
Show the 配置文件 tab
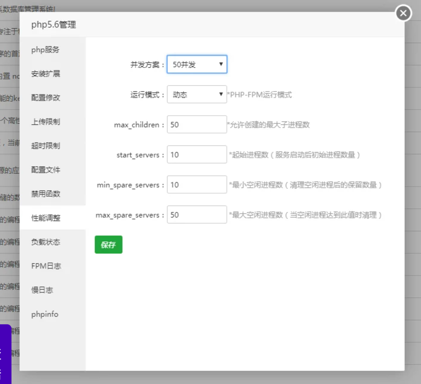(x=46, y=170)
